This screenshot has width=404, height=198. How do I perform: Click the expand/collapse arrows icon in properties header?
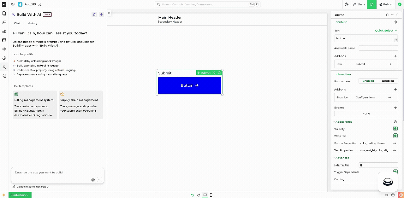pos(397,15)
